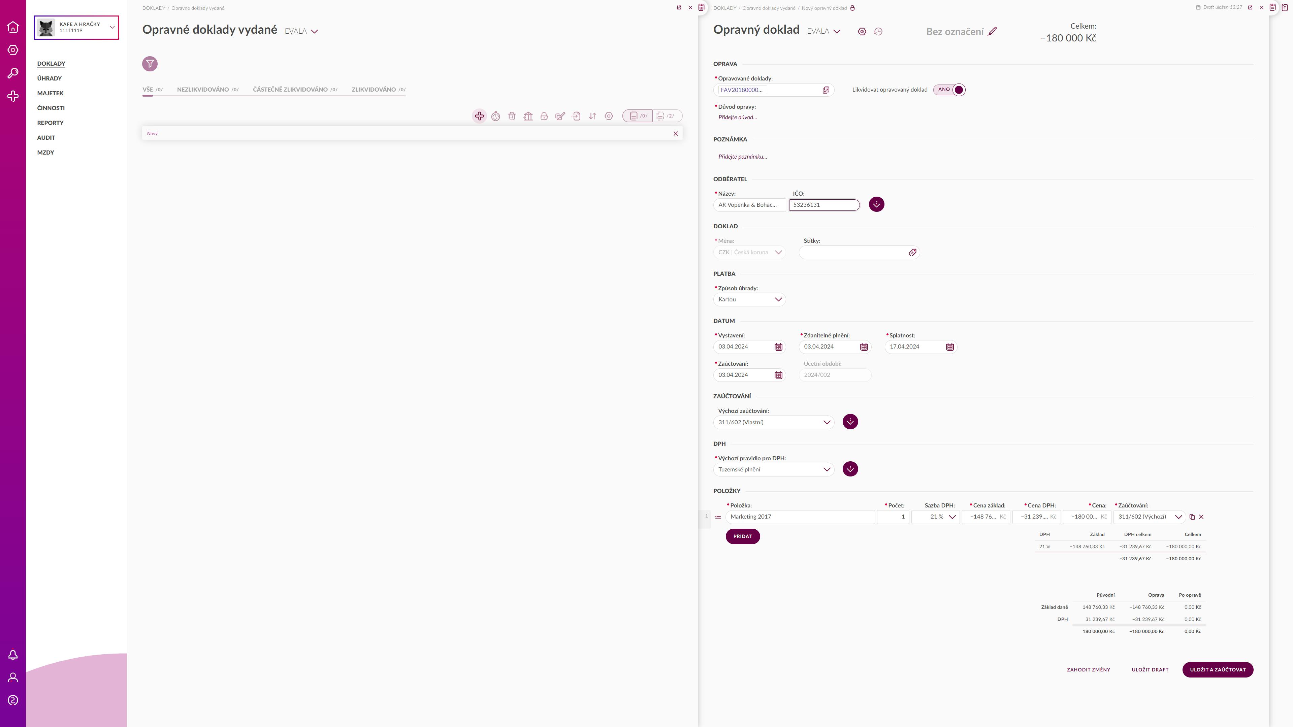Viewport: 1293px width, 727px height.
Task: Click the bank building icon in list toolbar
Action: pos(528,117)
